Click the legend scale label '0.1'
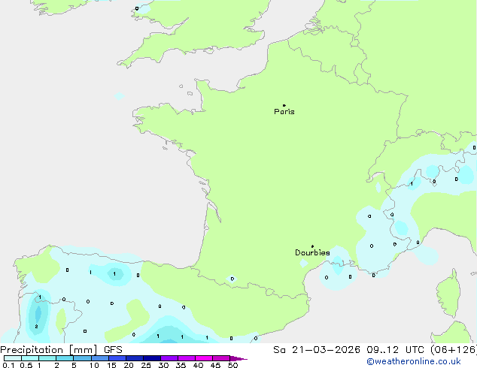Image resolution: width=477 pixels, height=368 pixels. [x=8, y=365]
